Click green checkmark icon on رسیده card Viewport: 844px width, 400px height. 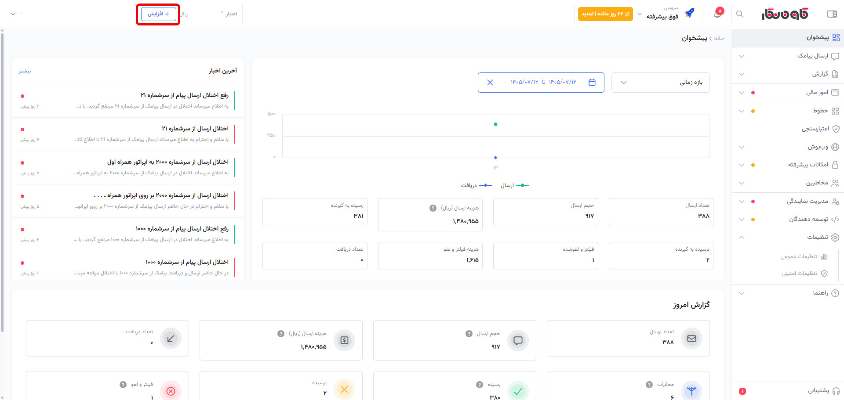click(x=518, y=391)
